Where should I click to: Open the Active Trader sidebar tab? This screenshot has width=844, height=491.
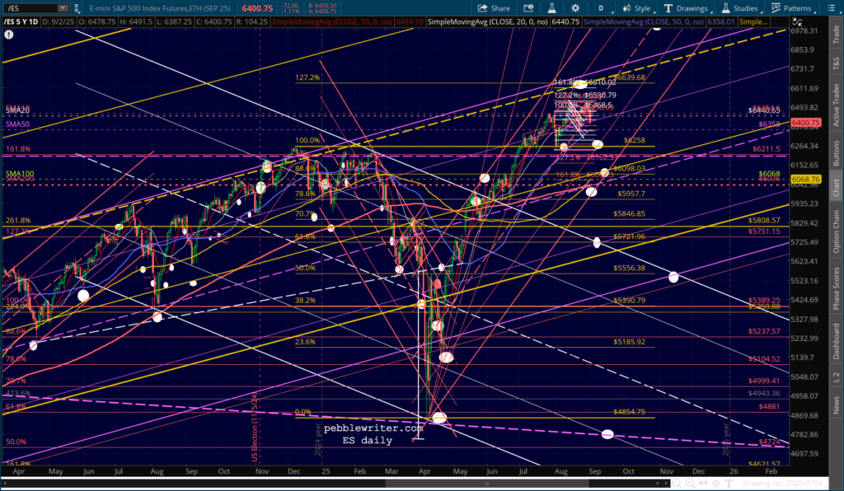click(836, 105)
